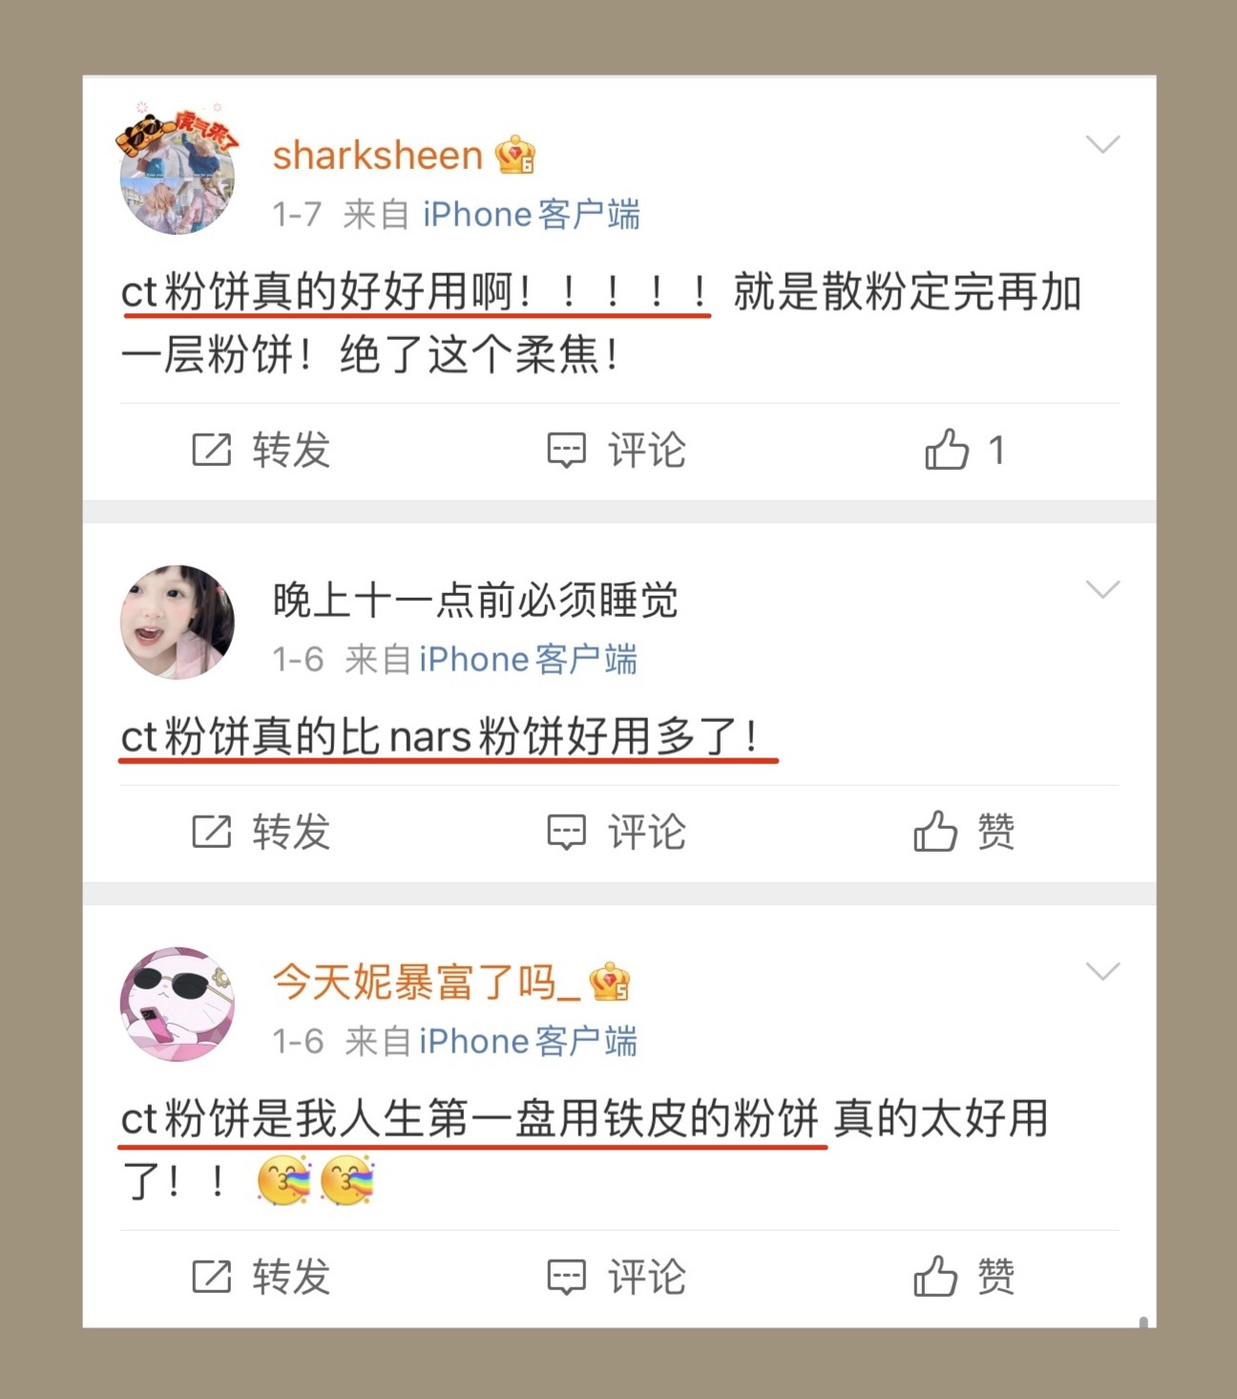Expand options chevron on sharksheen's post
1237x1399 pixels.
[x=1102, y=144]
